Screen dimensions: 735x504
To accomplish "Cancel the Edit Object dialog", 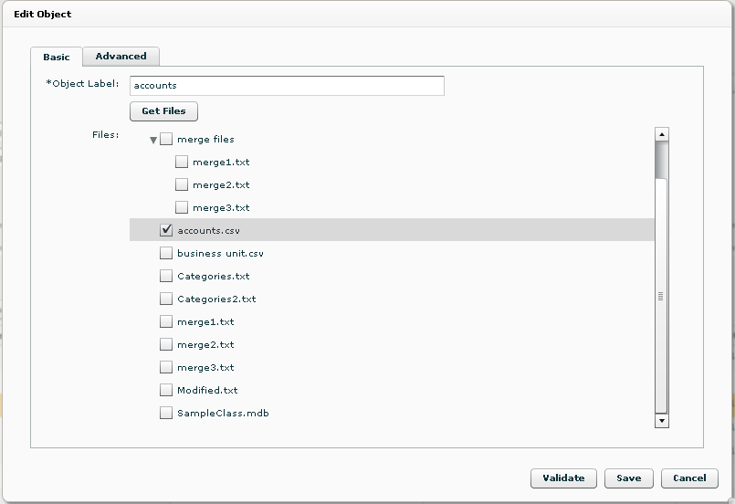I will point(689,478).
